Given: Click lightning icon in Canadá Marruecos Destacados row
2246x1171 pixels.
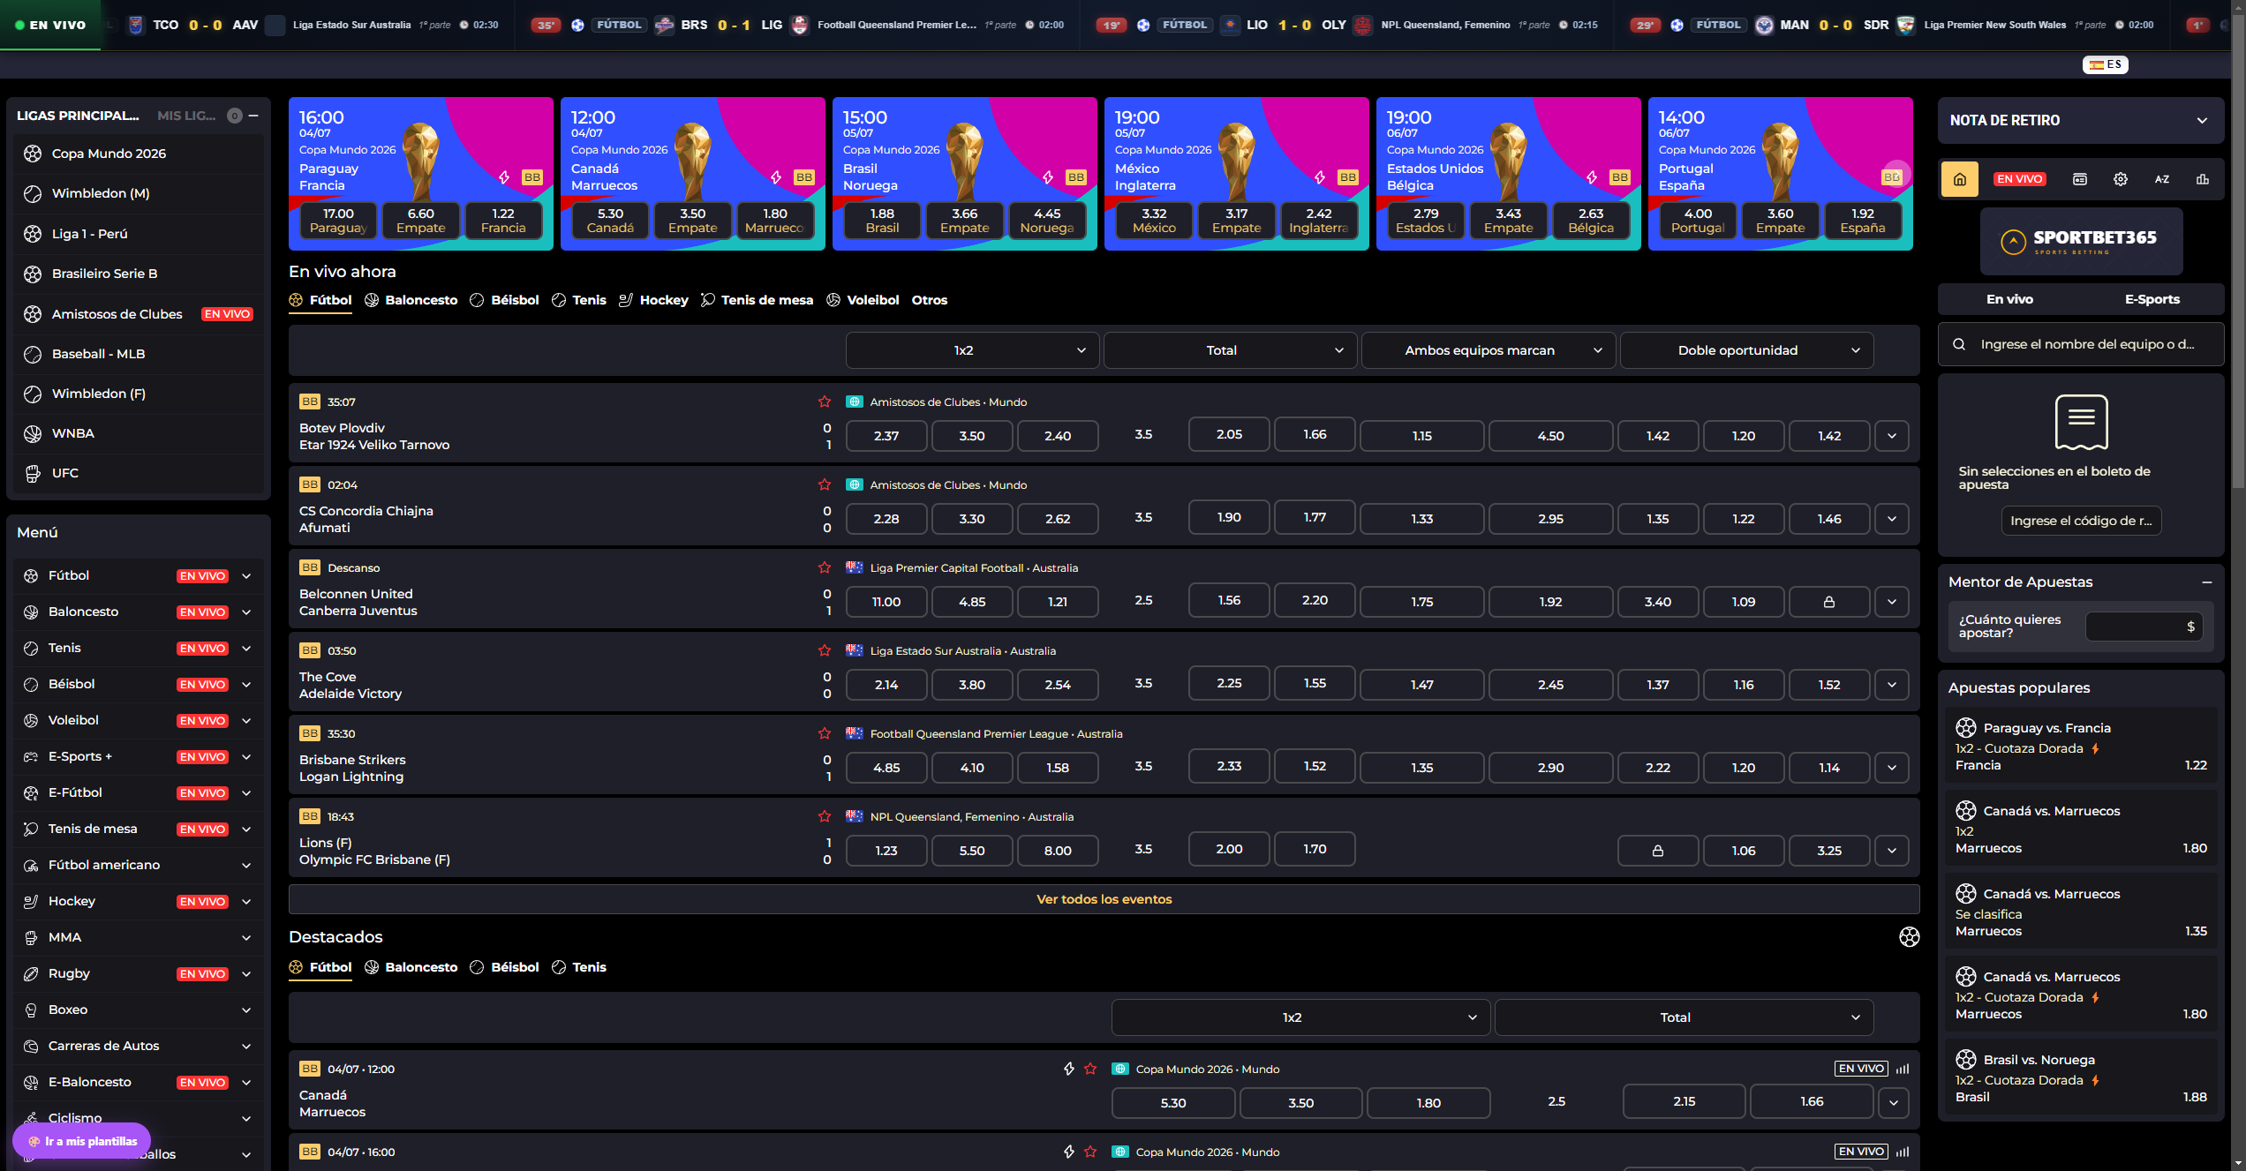Looking at the screenshot, I should click(x=1069, y=1069).
